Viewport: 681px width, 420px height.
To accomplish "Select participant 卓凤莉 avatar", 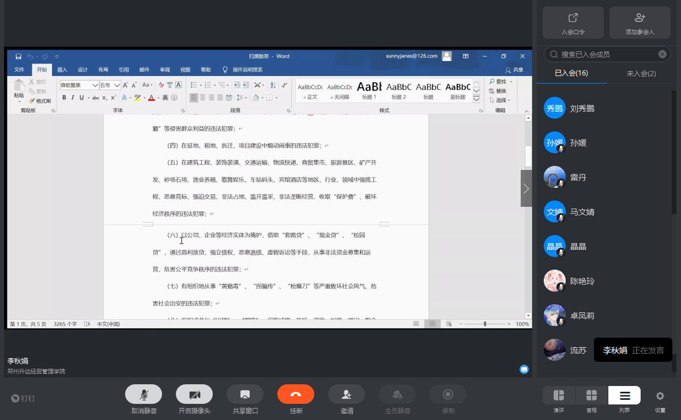I will click(x=555, y=316).
